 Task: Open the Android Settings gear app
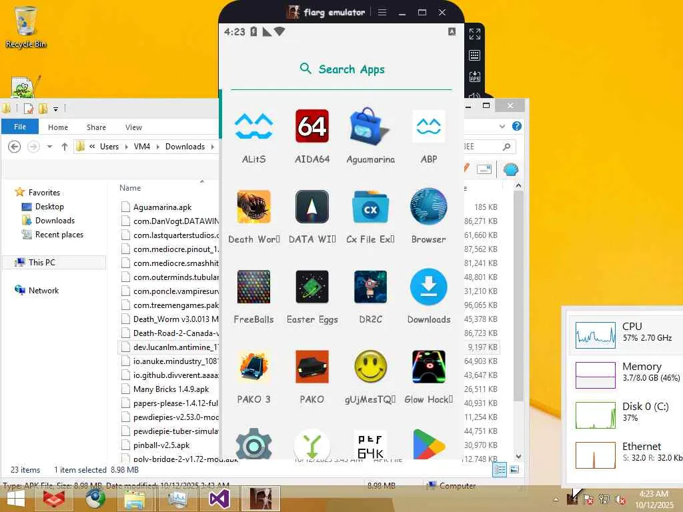253,444
